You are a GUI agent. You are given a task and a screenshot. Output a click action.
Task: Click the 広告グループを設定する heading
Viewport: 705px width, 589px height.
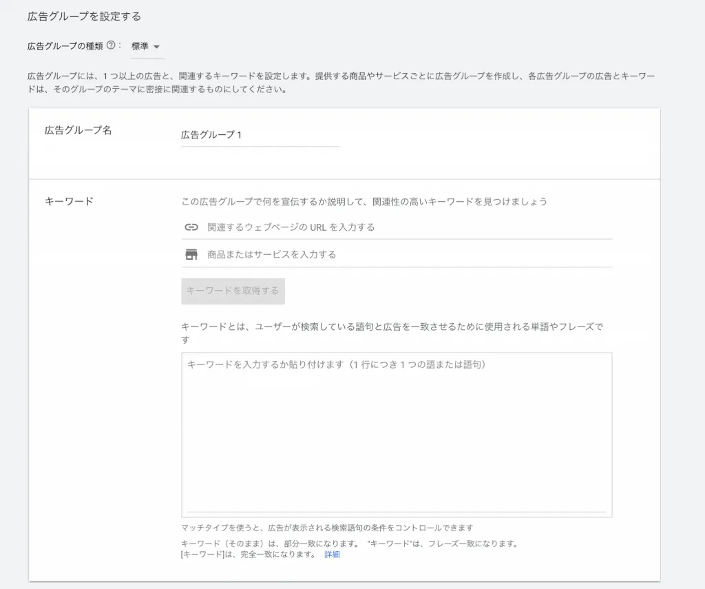(84, 17)
